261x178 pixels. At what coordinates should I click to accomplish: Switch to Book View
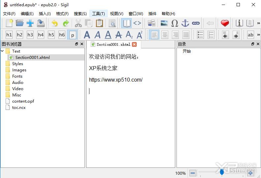click(x=126, y=23)
